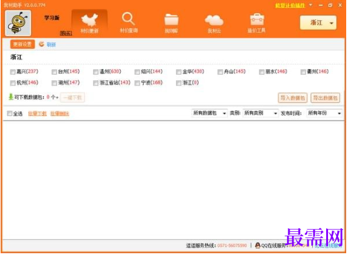The image size is (355, 257).
Task: Click the 发布时间 label
Action: coord(291,113)
